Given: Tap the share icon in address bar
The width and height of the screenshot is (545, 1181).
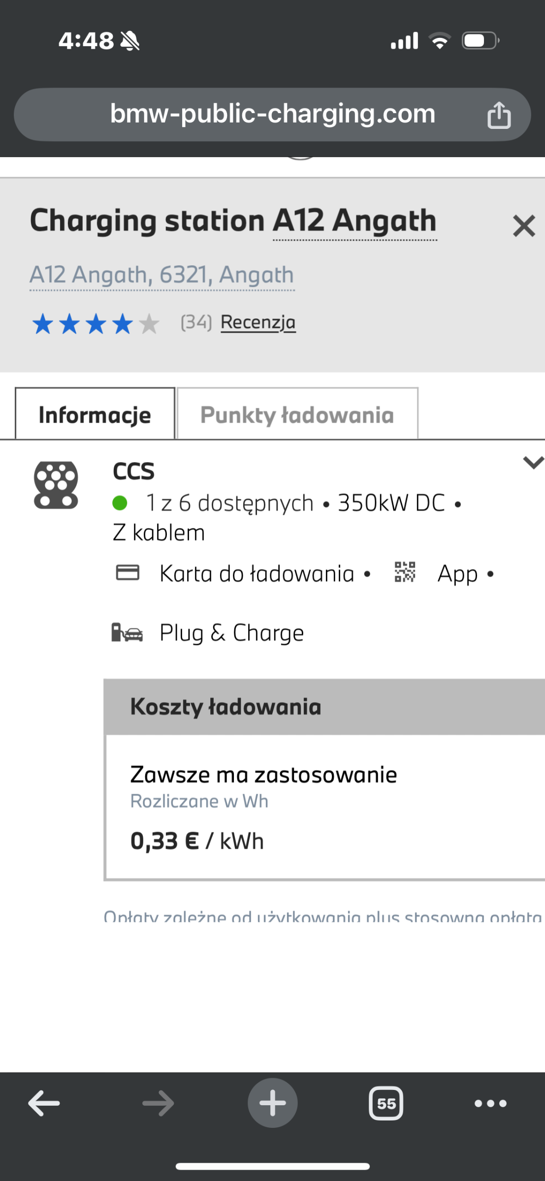Looking at the screenshot, I should click(x=499, y=115).
